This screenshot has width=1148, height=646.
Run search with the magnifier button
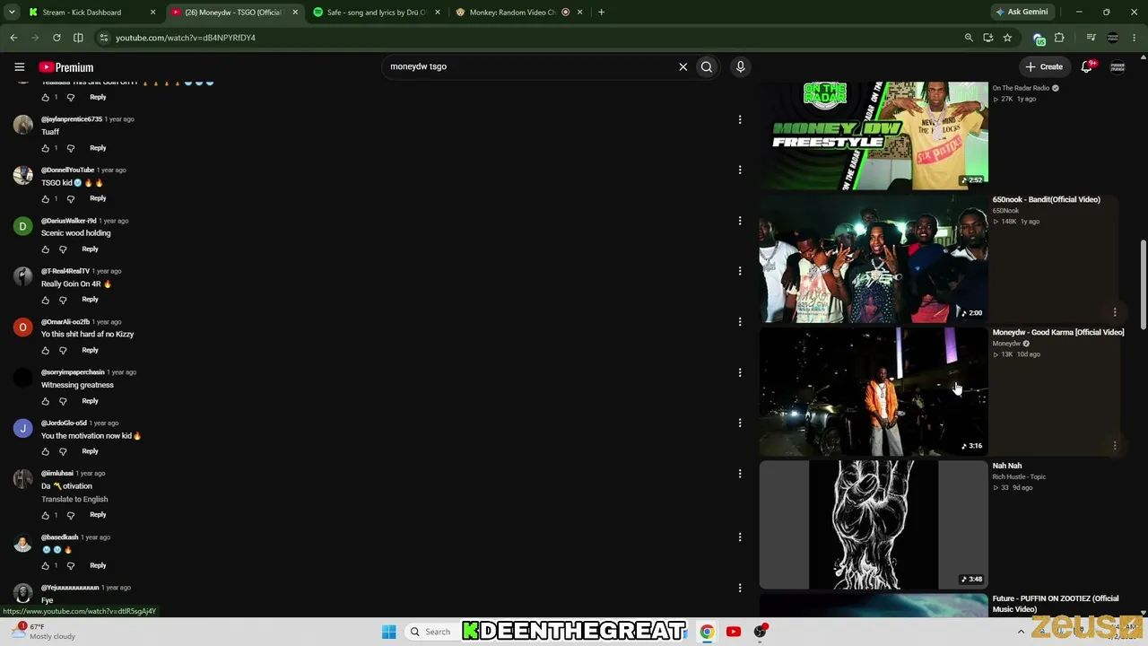click(707, 66)
